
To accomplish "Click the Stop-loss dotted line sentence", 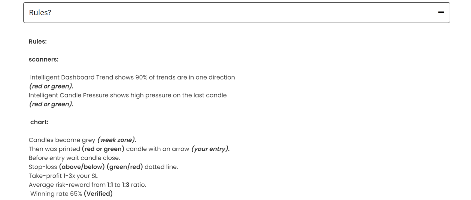I will coord(103,167).
